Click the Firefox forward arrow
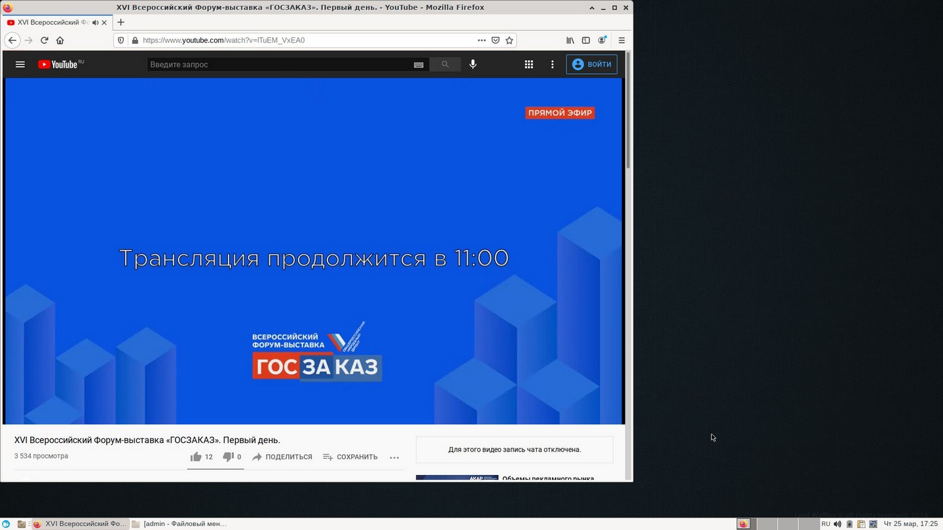943x530 pixels. (x=28, y=40)
